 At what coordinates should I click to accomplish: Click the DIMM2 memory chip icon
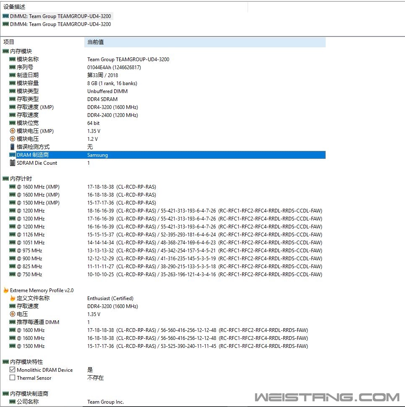(5, 16)
